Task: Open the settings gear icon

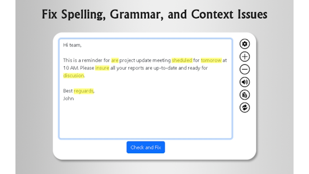Action: click(244, 44)
